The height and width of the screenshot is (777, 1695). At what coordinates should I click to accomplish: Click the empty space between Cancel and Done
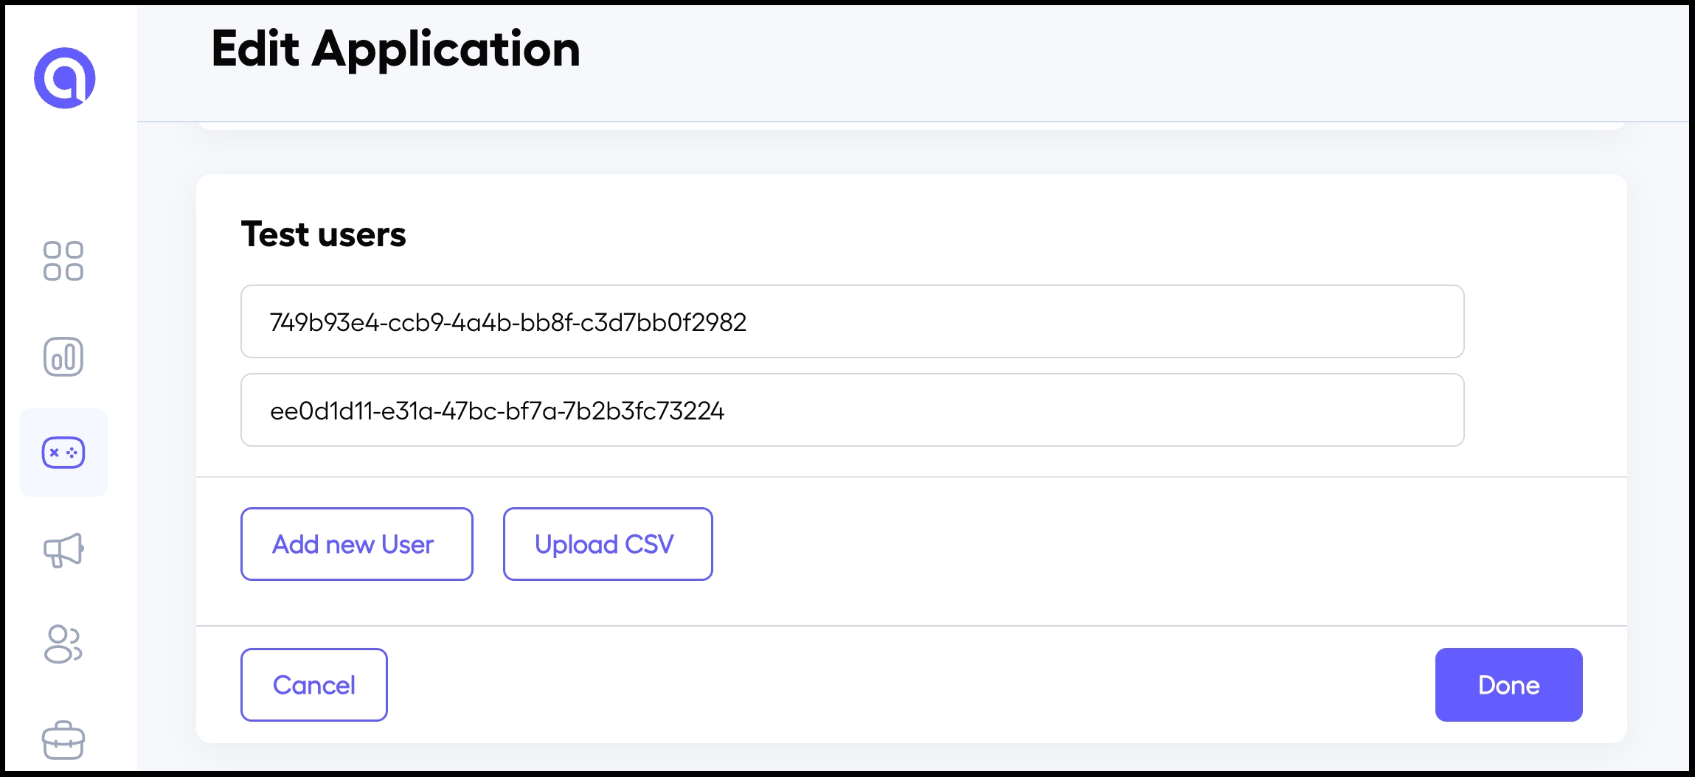click(911, 685)
